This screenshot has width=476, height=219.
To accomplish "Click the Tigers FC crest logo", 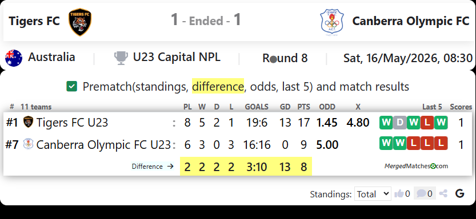I will click(80, 22).
